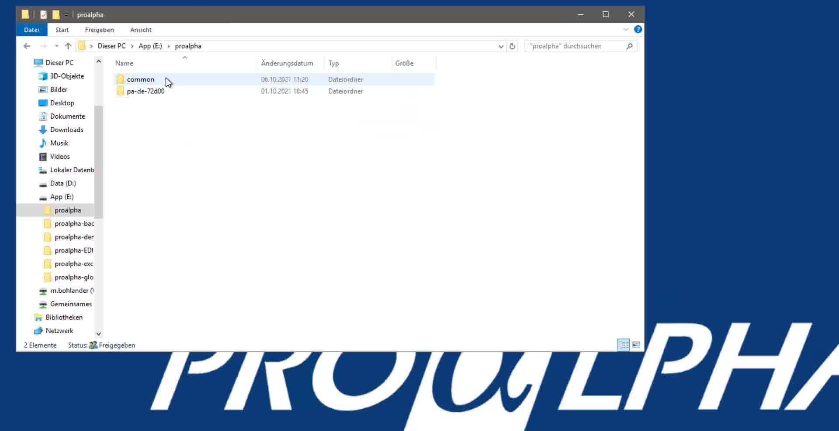Expand the ribbon with the chevron
The image size is (839, 431).
626,29
